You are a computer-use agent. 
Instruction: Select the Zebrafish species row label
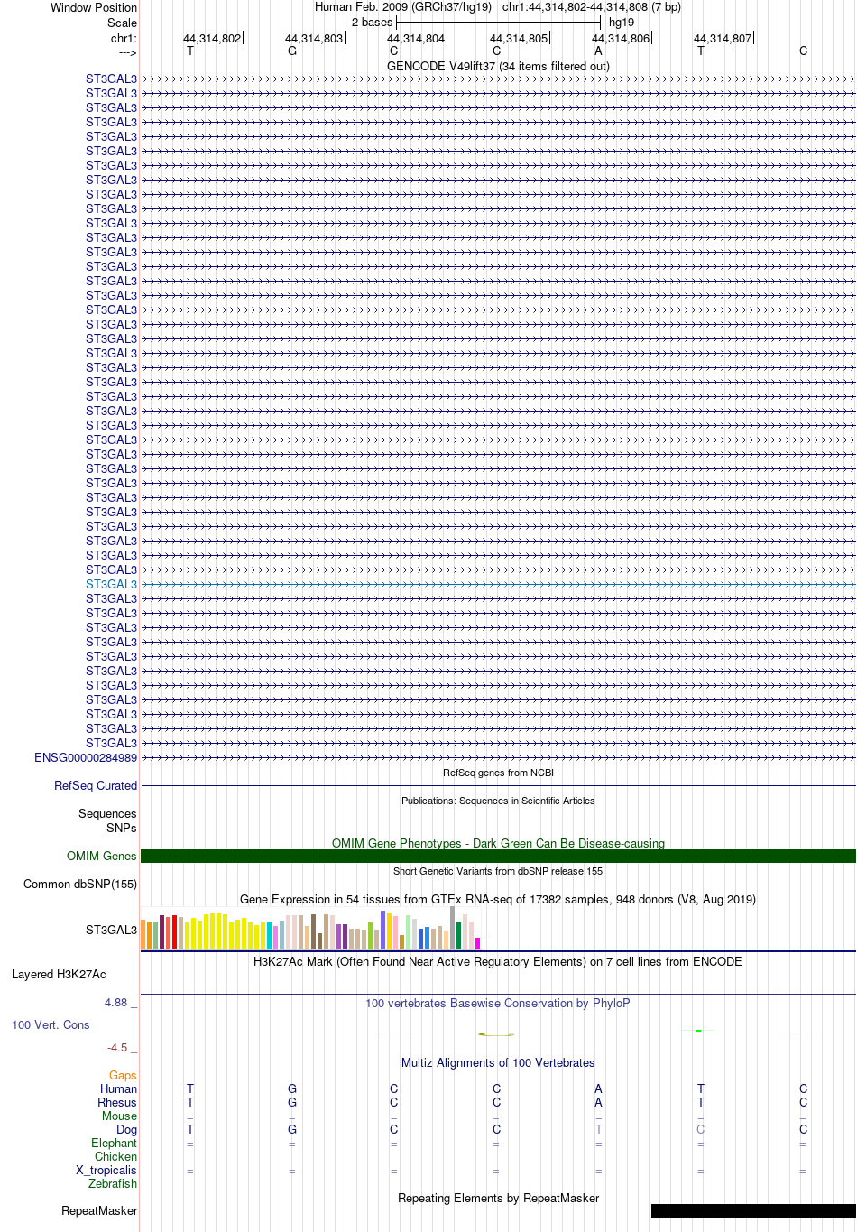point(113,1183)
